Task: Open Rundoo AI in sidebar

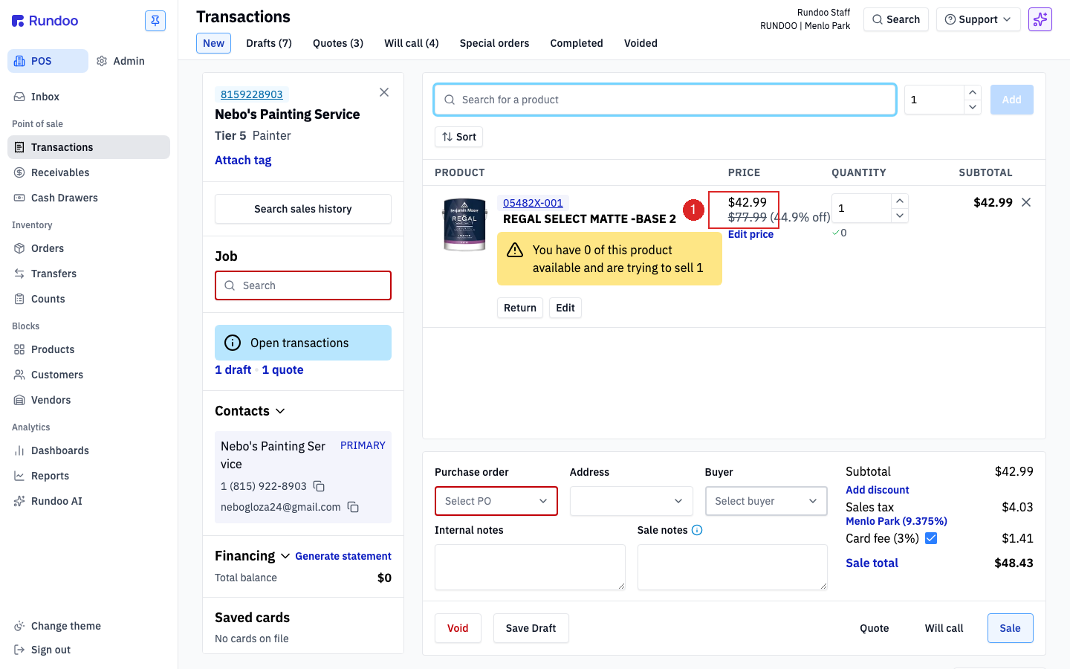Action: tap(88, 501)
